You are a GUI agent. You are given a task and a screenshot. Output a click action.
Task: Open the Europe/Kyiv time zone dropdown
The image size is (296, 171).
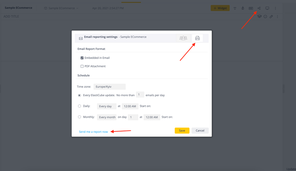[x=109, y=87]
